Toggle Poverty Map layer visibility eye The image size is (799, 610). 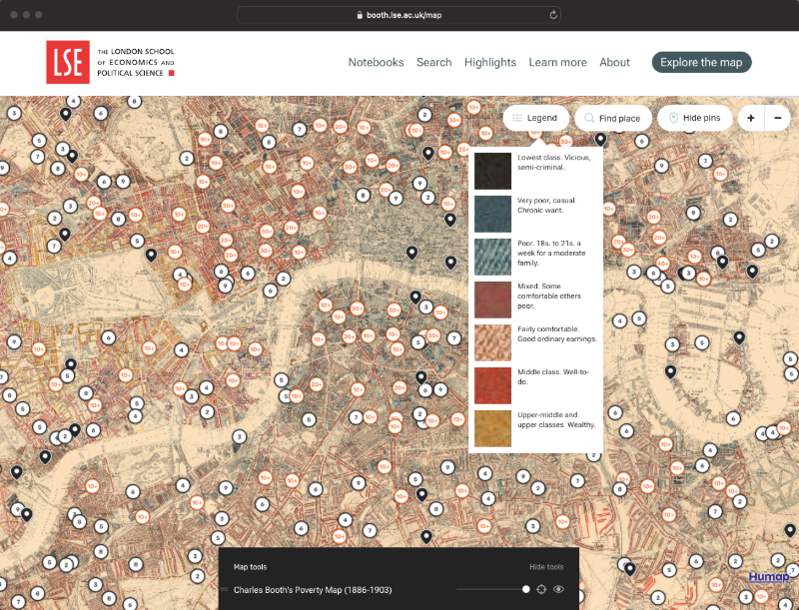point(558,589)
